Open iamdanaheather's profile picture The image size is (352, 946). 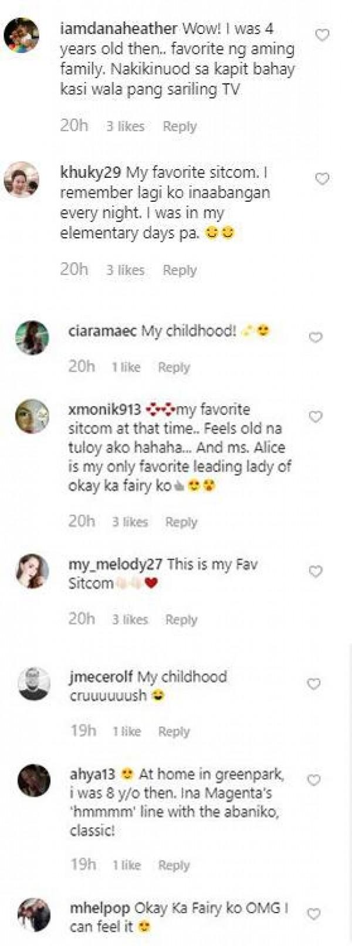22,36
